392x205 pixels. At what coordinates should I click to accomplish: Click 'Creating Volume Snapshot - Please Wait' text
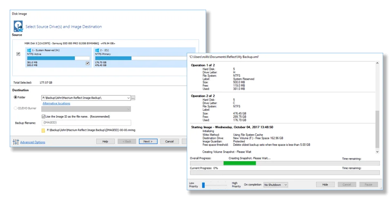(227, 152)
